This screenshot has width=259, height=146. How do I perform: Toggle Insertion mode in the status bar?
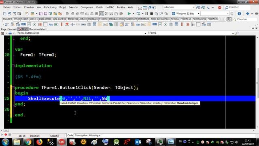(x=35, y=136)
